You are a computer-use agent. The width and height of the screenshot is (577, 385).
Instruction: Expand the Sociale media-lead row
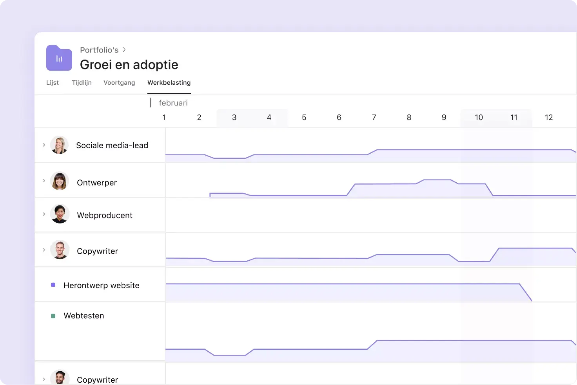44,145
